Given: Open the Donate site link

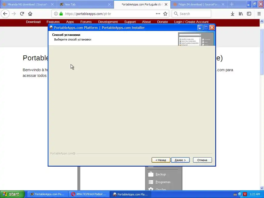Looking at the screenshot, I should click(162, 22).
